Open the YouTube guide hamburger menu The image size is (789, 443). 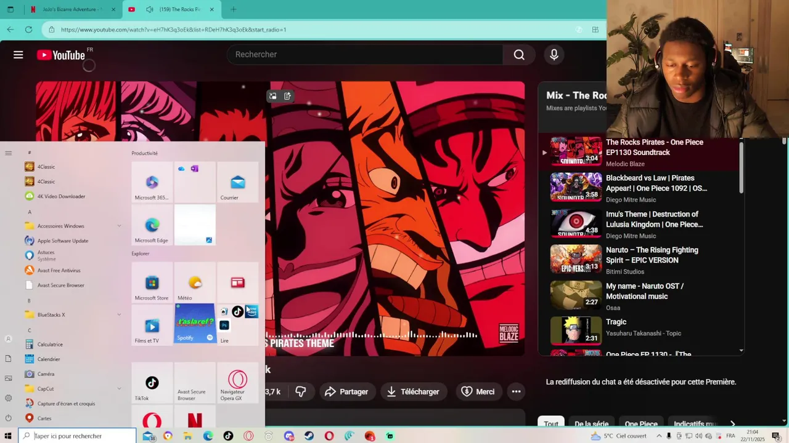(x=18, y=55)
